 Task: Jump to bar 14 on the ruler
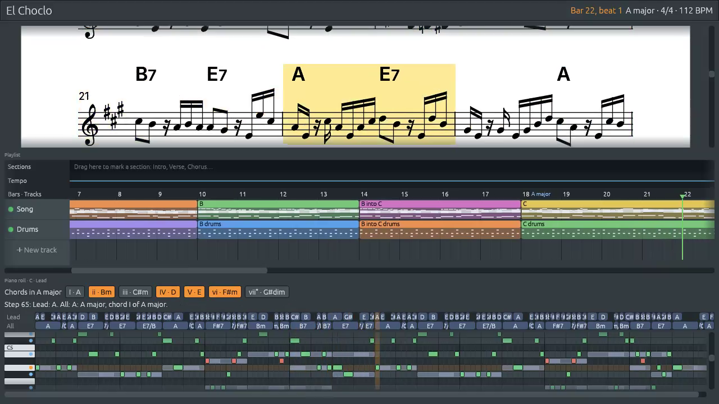tap(364, 194)
